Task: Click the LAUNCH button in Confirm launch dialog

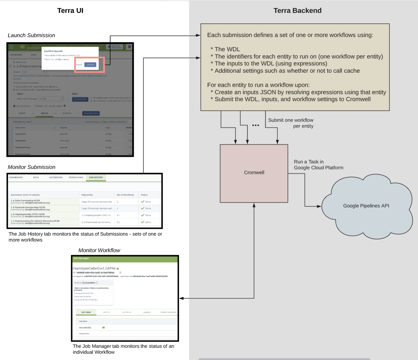Action: [x=90, y=65]
